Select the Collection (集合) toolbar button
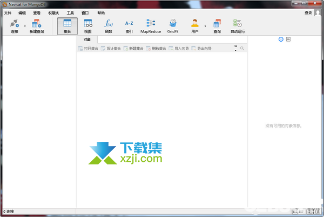 pyautogui.click(x=67, y=26)
